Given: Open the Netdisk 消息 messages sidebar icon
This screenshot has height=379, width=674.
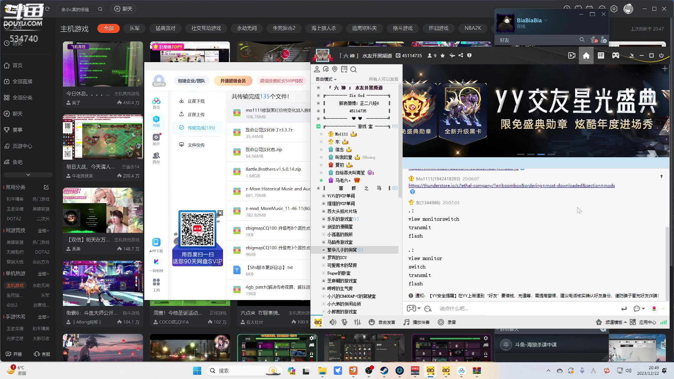Looking at the screenshot, I should pos(156,158).
